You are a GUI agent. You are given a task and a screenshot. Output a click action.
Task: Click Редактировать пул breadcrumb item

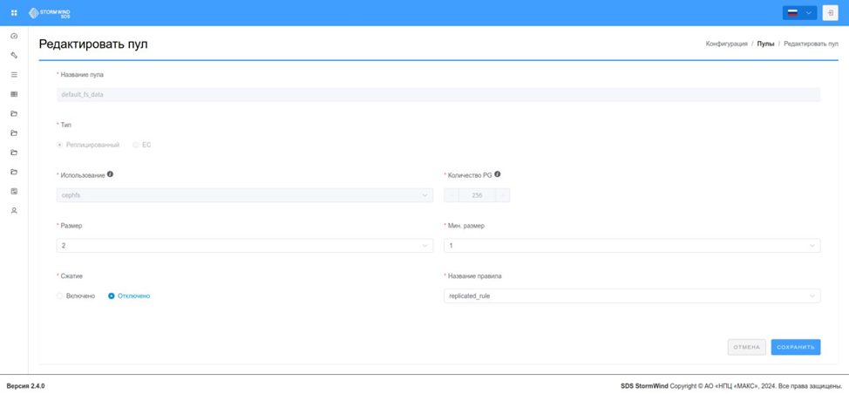[811, 44]
